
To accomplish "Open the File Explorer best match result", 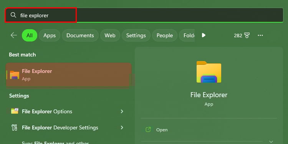I will click(x=69, y=75).
